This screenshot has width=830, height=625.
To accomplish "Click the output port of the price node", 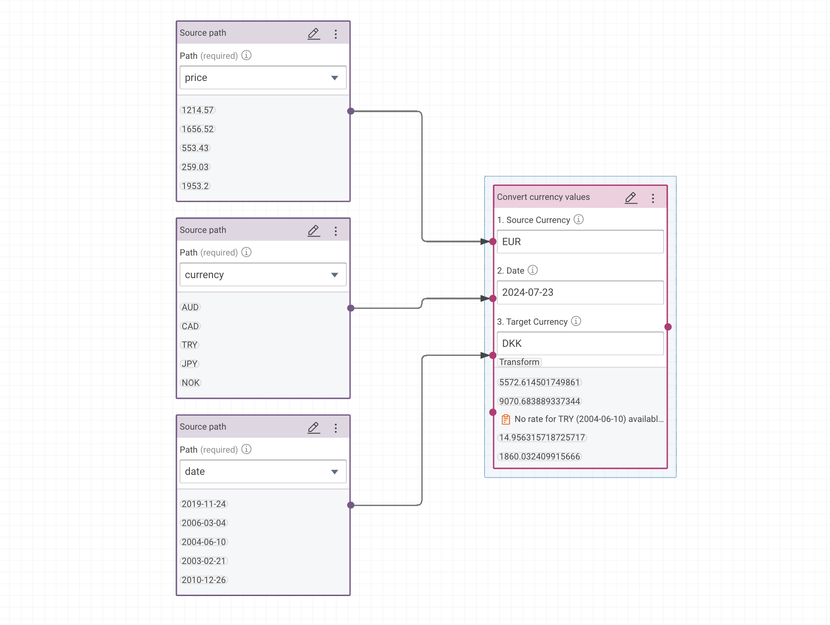I will [x=351, y=111].
